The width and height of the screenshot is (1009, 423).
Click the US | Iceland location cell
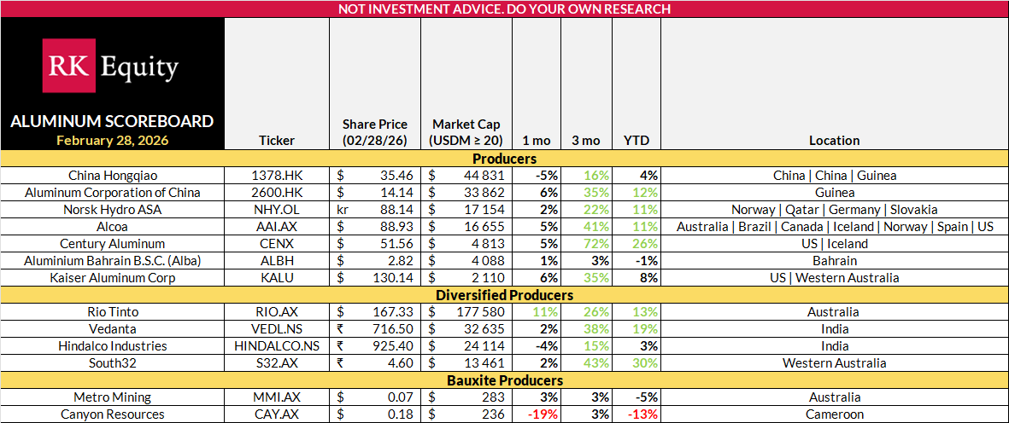(834, 244)
